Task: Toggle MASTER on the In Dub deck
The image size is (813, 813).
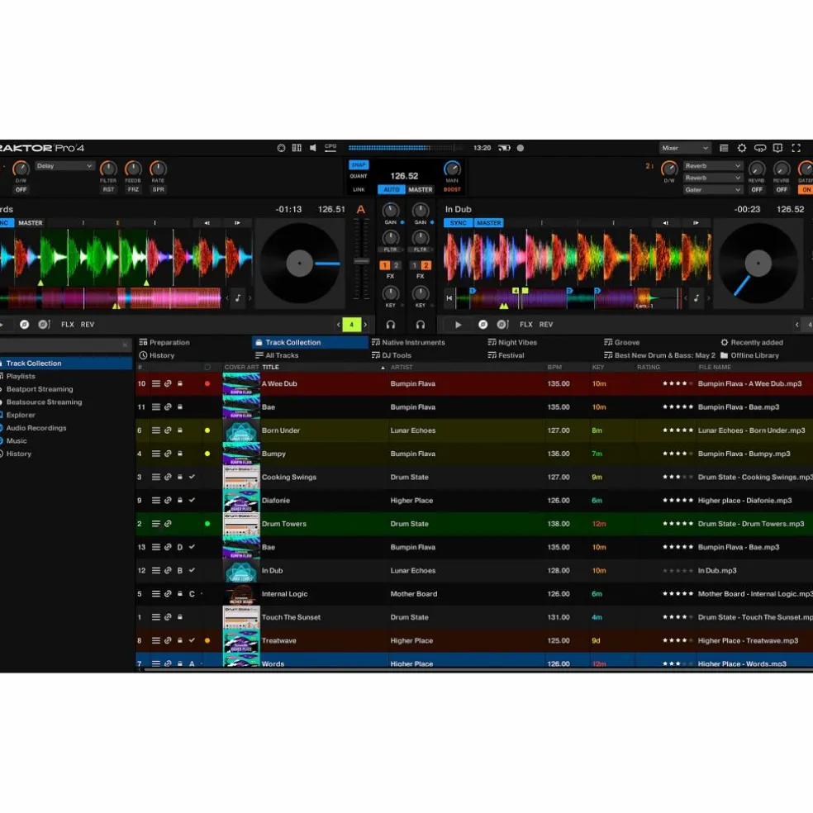Action: 488,223
